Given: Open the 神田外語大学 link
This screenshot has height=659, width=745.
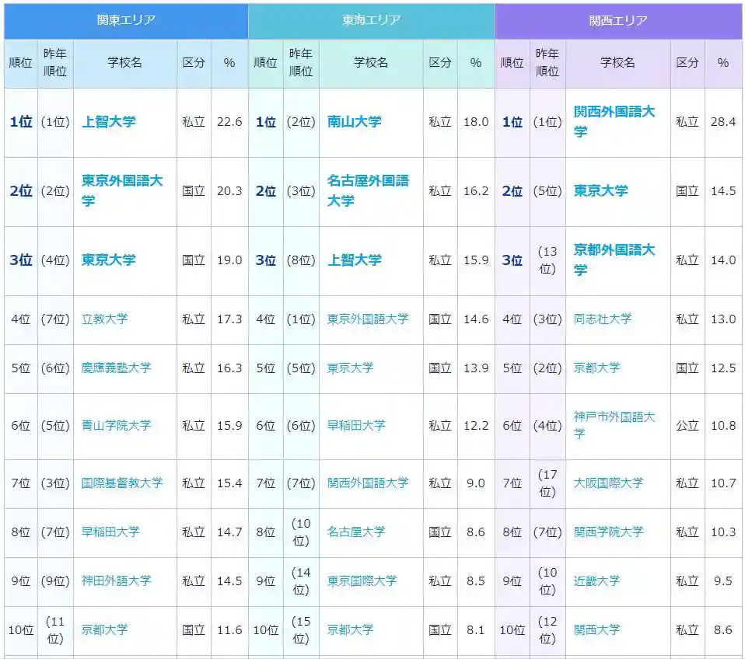Looking at the screenshot, I should tap(116, 581).
